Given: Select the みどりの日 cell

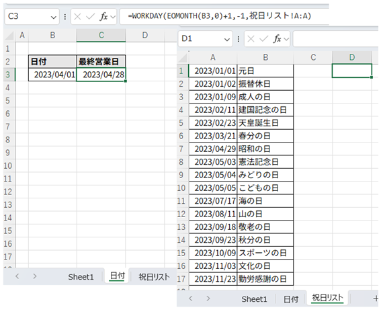Looking at the screenshot, I should click(265, 175).
